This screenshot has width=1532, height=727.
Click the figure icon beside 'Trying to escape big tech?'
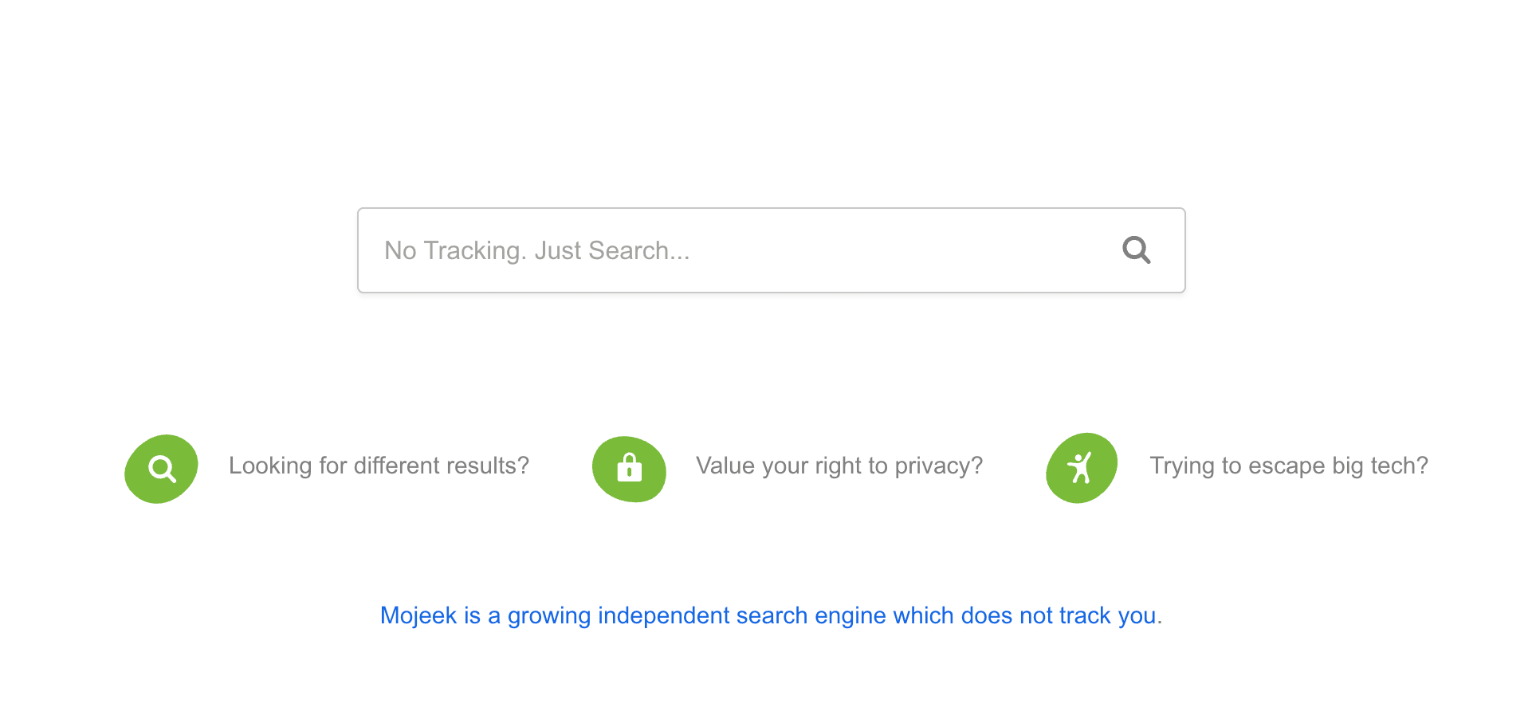click(x=1082, y=468)
